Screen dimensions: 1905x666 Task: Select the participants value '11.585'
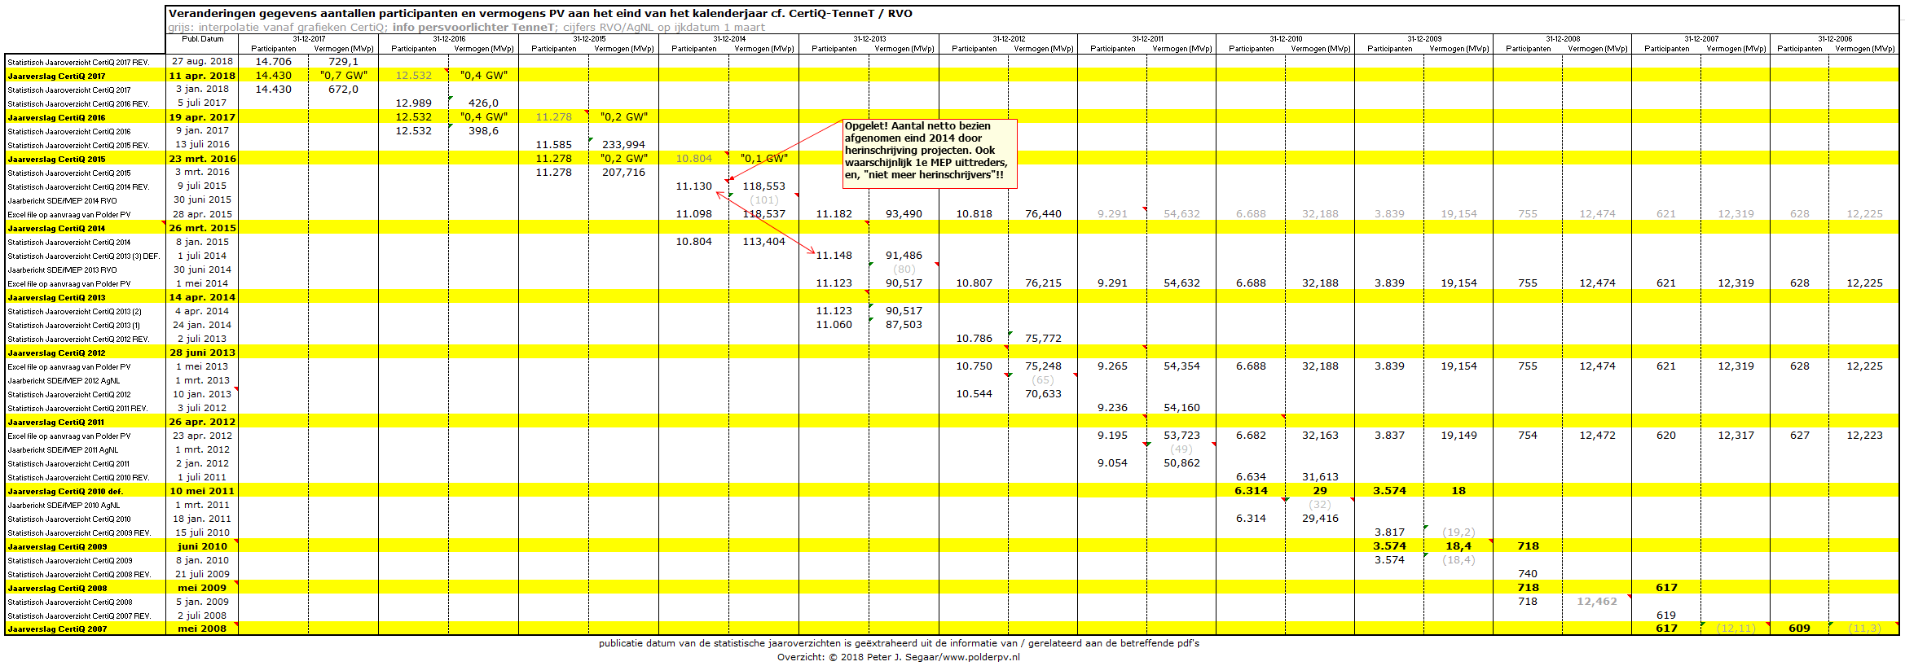click(554, 145)
